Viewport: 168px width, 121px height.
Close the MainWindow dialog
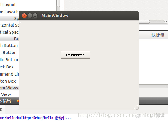tap(24, 16)
